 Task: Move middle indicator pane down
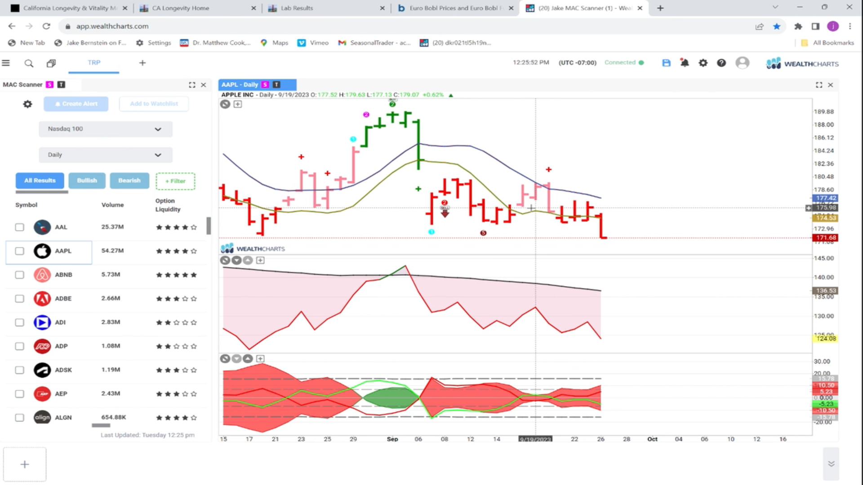236,260
